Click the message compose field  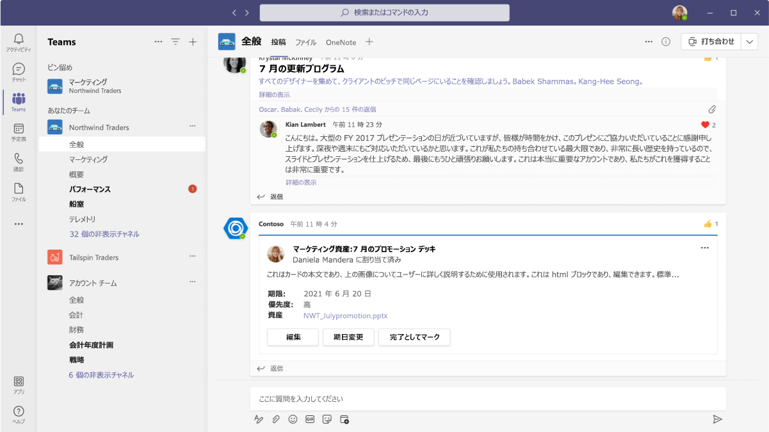tap(488, 399)
